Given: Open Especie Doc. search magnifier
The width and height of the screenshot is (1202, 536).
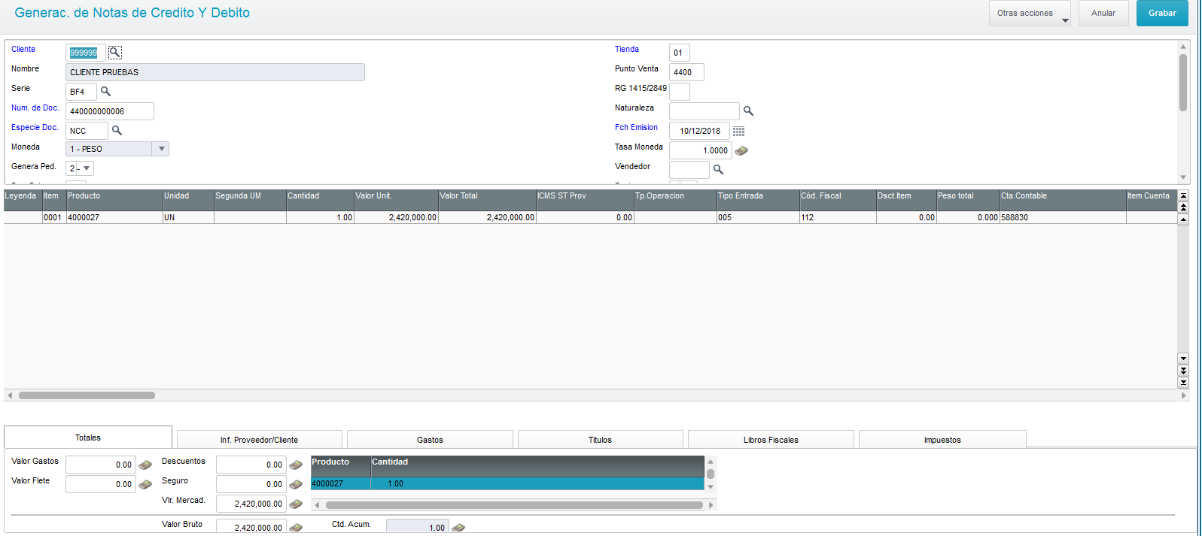Looking at the screenshot, I should (x=117, y=130).
